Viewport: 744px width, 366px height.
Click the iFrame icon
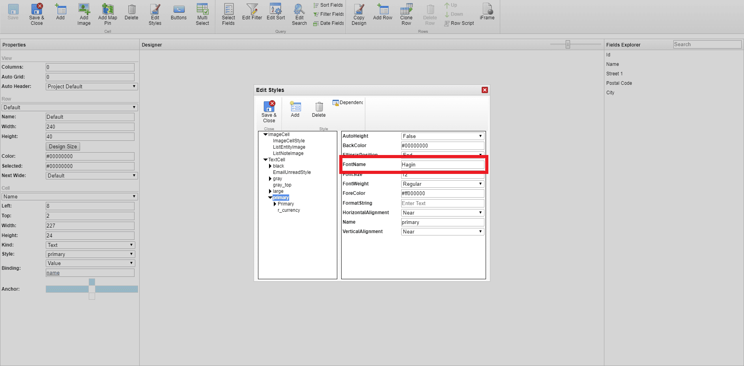tap(487, 12)
